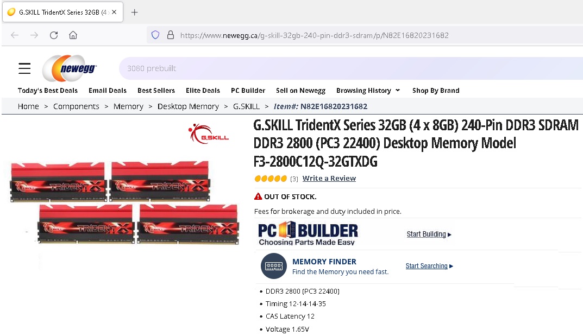The image size is (583, 336).
Task: Click the Write a Review link
Action: pos(329,178)
